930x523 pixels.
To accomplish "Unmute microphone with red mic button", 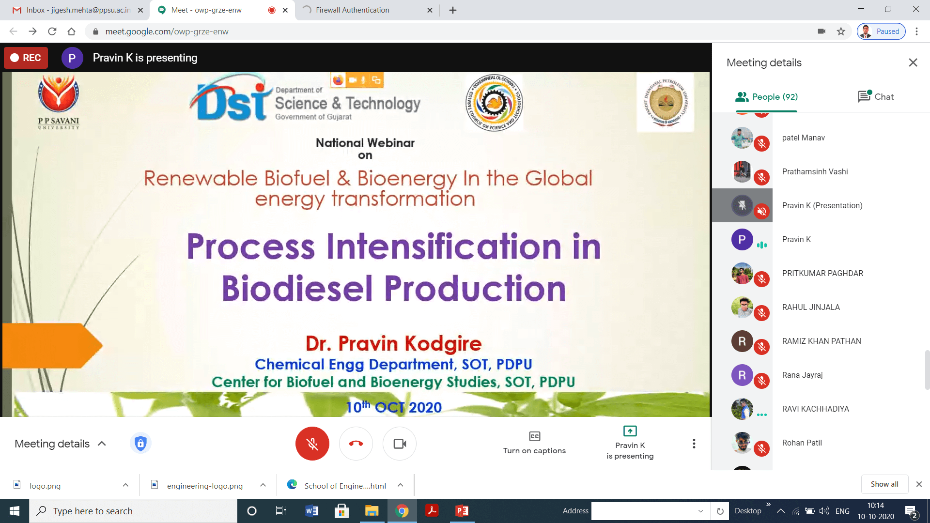I will (312, 444).
